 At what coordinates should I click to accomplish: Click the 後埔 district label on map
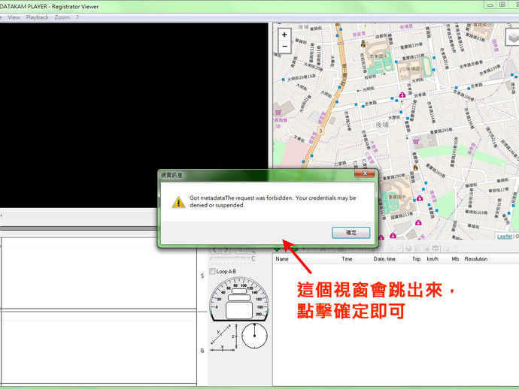tap(382, 125)
